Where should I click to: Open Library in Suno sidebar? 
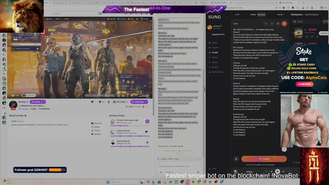coord(213,62)
